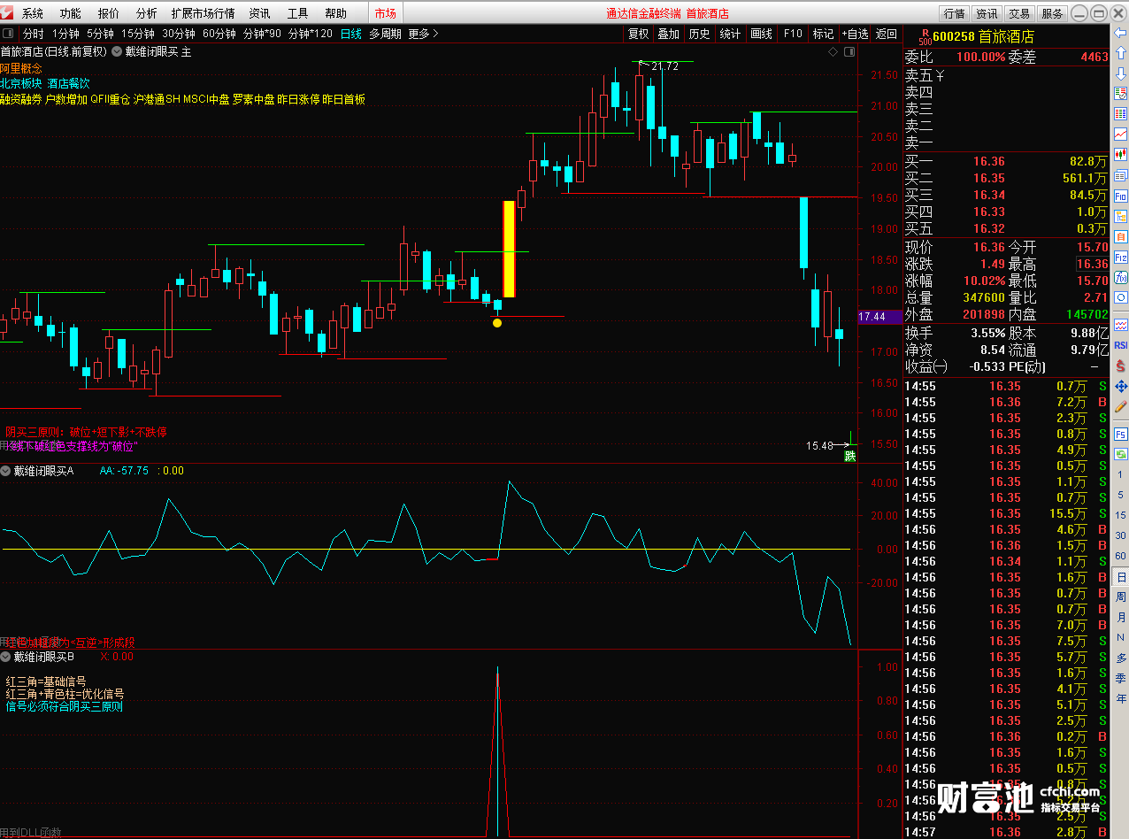
Task: Switch to 15-minute period in sidebar
Action: [1120, 514]
